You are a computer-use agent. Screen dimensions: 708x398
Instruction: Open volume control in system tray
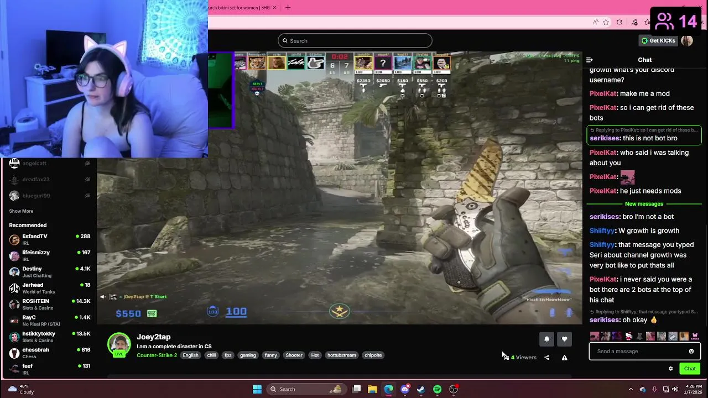coord(676,389)
